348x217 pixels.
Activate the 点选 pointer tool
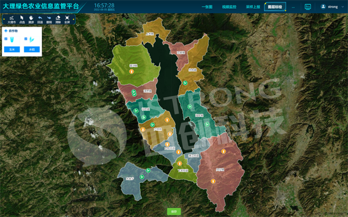[22, 20]
